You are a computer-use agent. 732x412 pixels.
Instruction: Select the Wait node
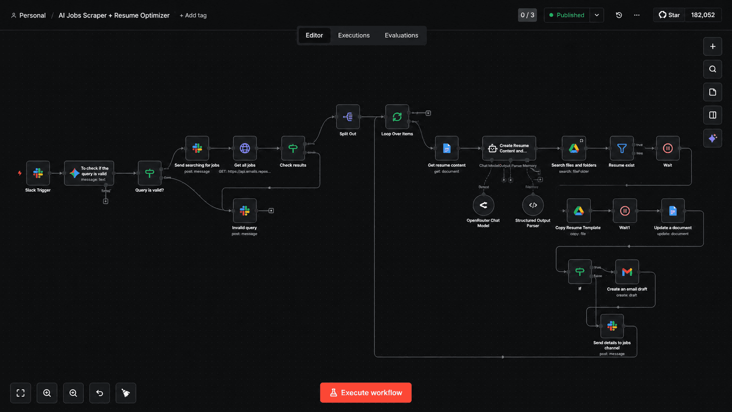pyautogui.click(x=668, y=148)
